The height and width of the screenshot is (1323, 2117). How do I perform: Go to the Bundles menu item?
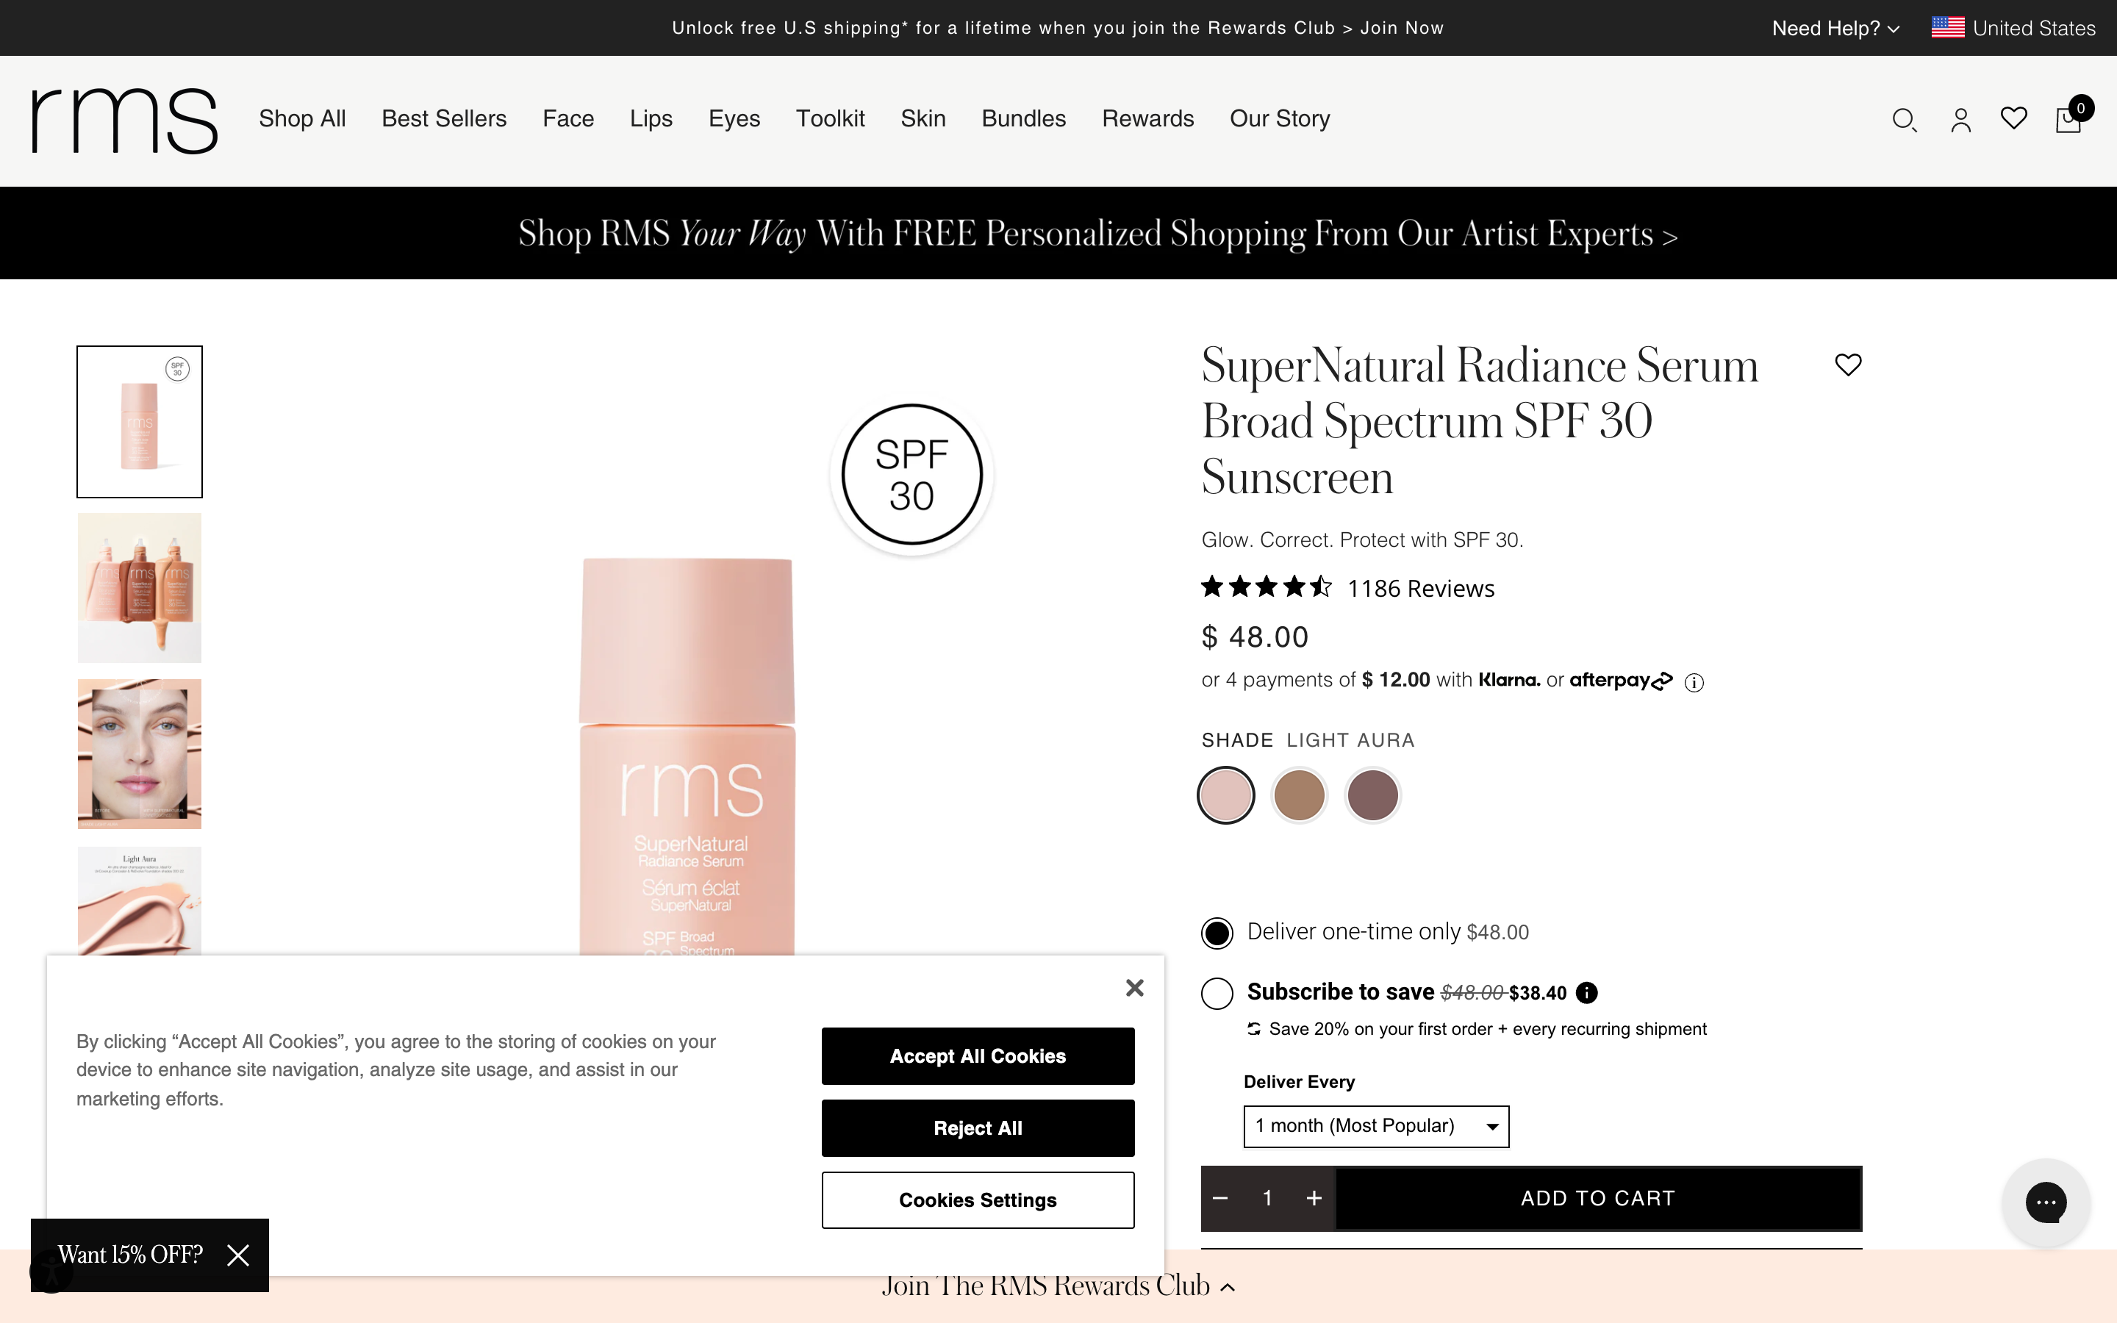1022,118
